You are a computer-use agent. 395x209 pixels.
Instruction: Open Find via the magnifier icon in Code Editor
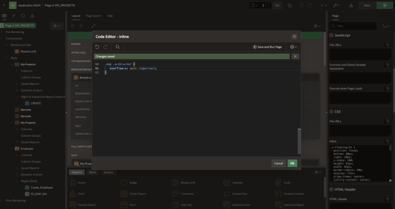tap(118, 47)
